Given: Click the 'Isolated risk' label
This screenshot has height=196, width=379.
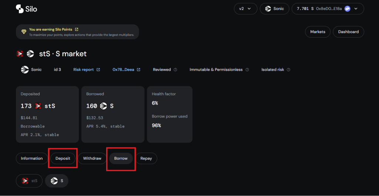Looking at the screenshot, I should click(273, 69).
